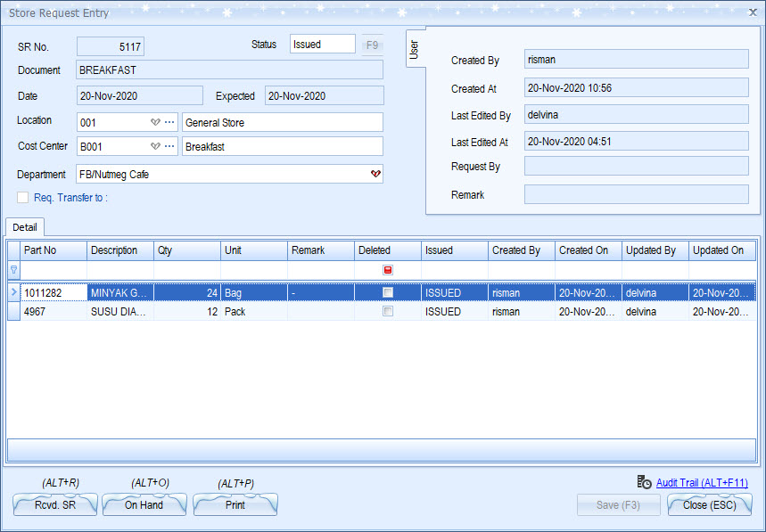The height and width of the screenshot is (532, 766).
Task: Switch to the Detail tab
Action: click(24, 228)
